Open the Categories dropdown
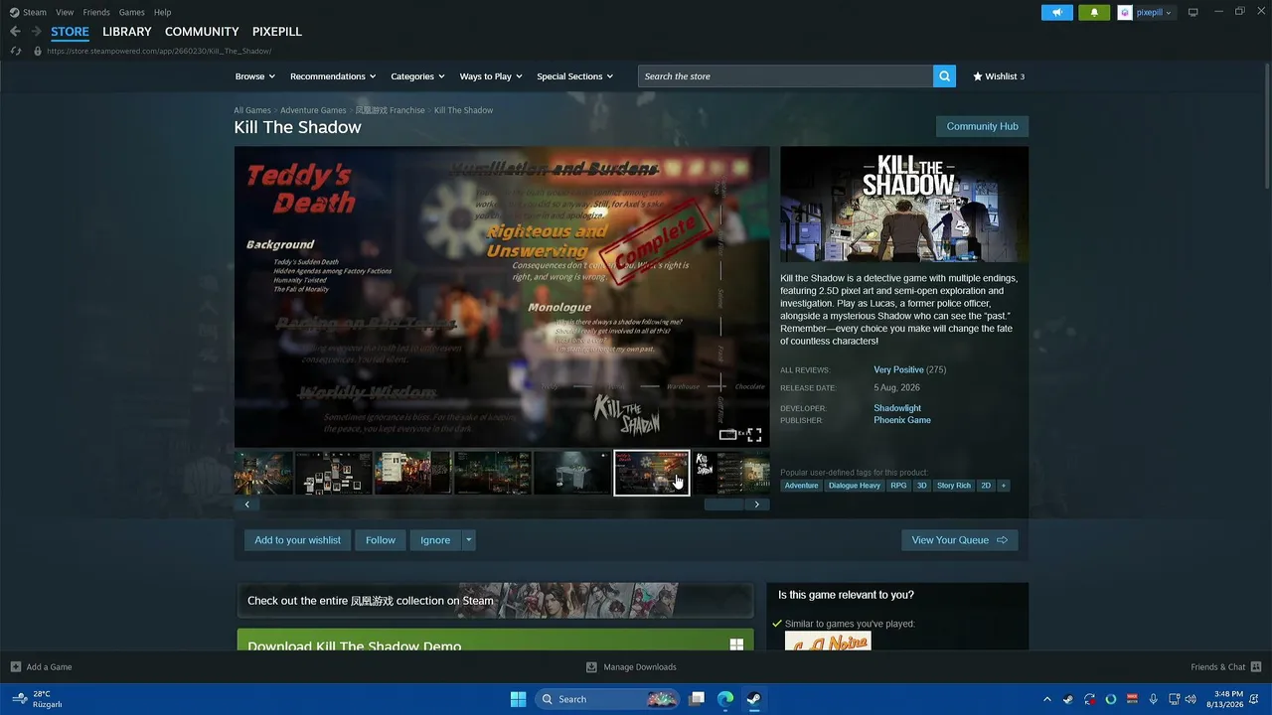 click(417, 76)
